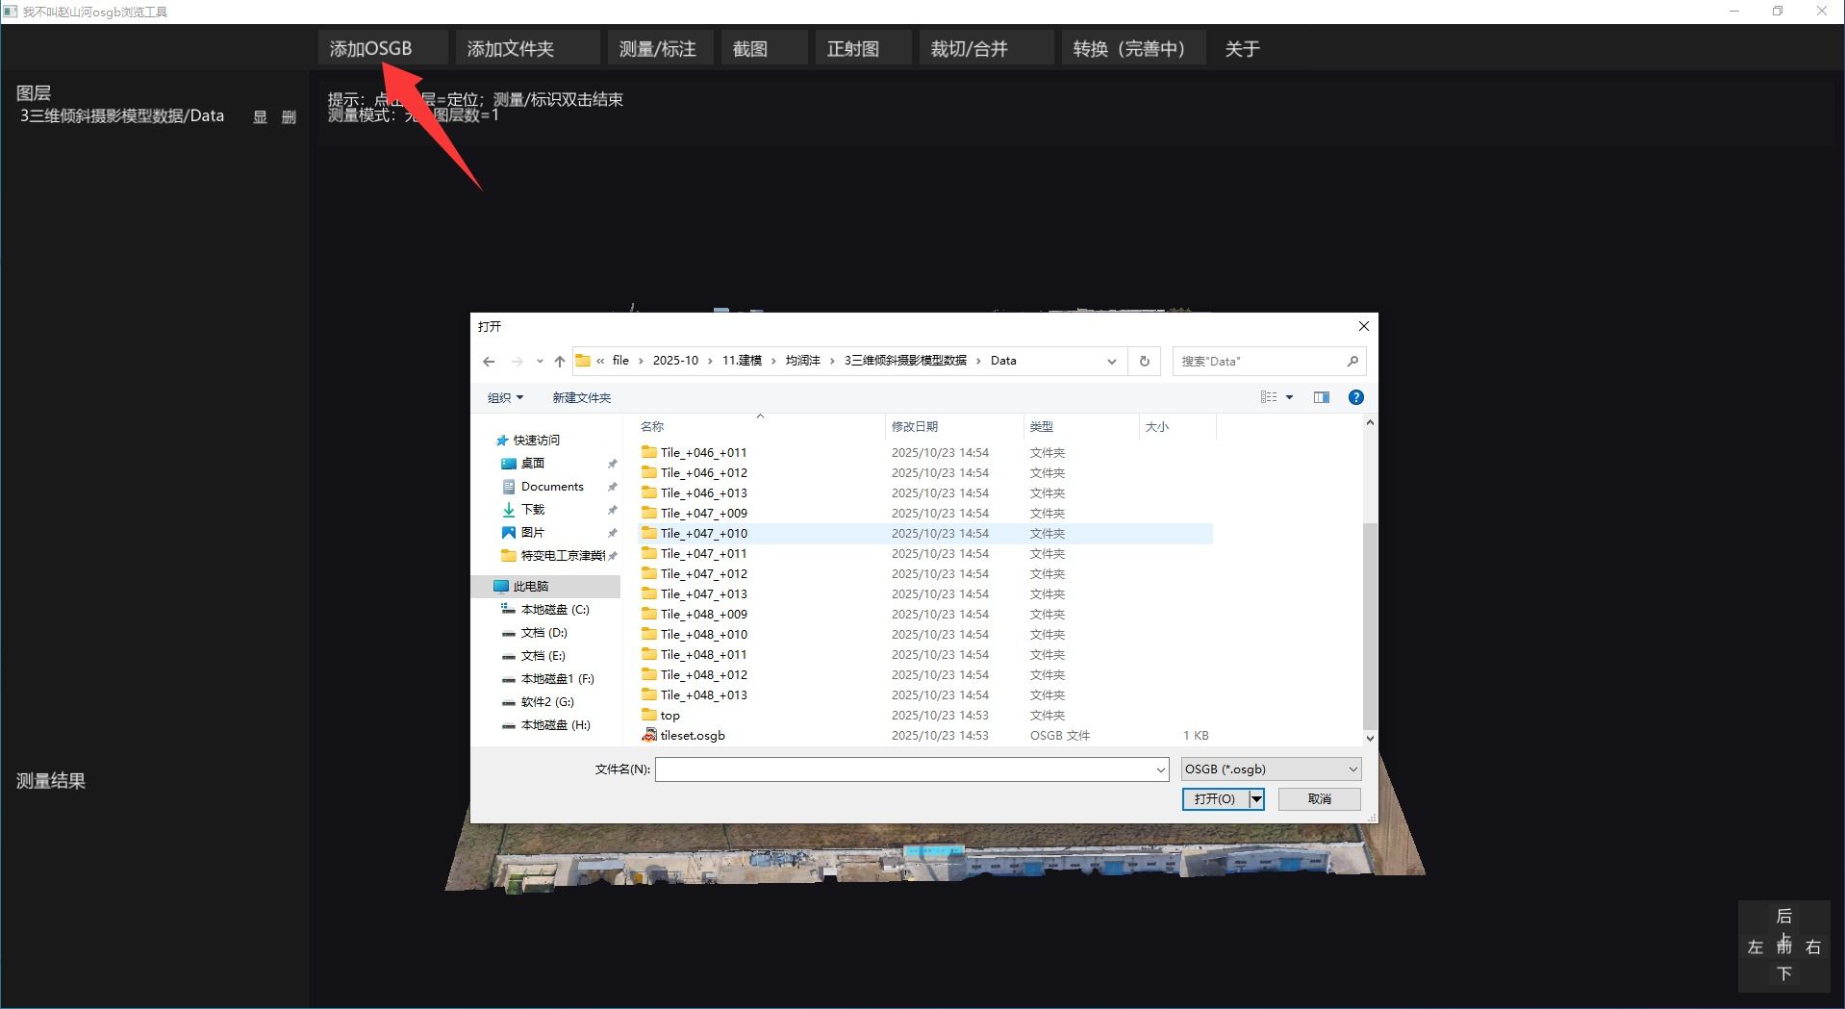Select the Tile_+048_+009 folder
This screenshot has width=1845, height=1009.
pos(705,614)
